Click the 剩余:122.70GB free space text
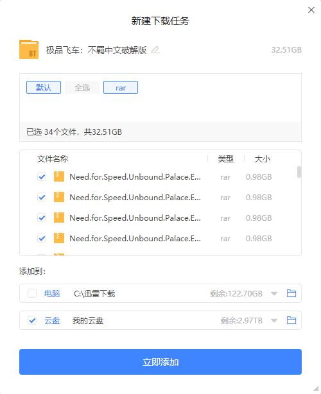Screen dimensions: 321x394 (x=236, y=293)
